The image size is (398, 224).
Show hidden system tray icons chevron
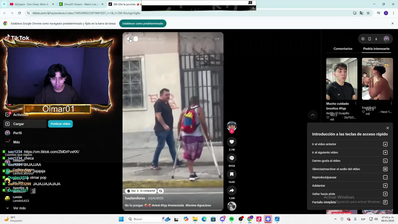[335, 219]
